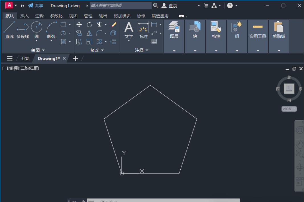Open the 组 panel dropdown

pyautogui.click(x=237, y=51)
